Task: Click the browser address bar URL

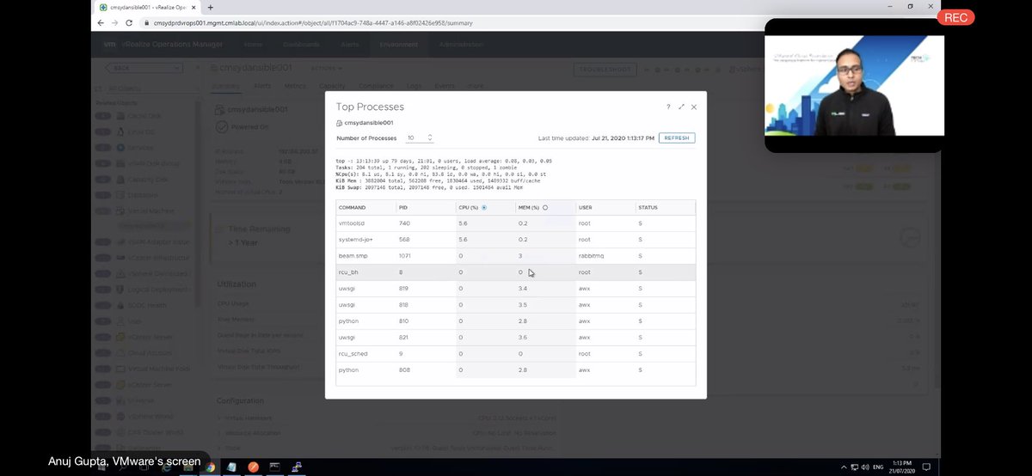Action: (312, 23)
